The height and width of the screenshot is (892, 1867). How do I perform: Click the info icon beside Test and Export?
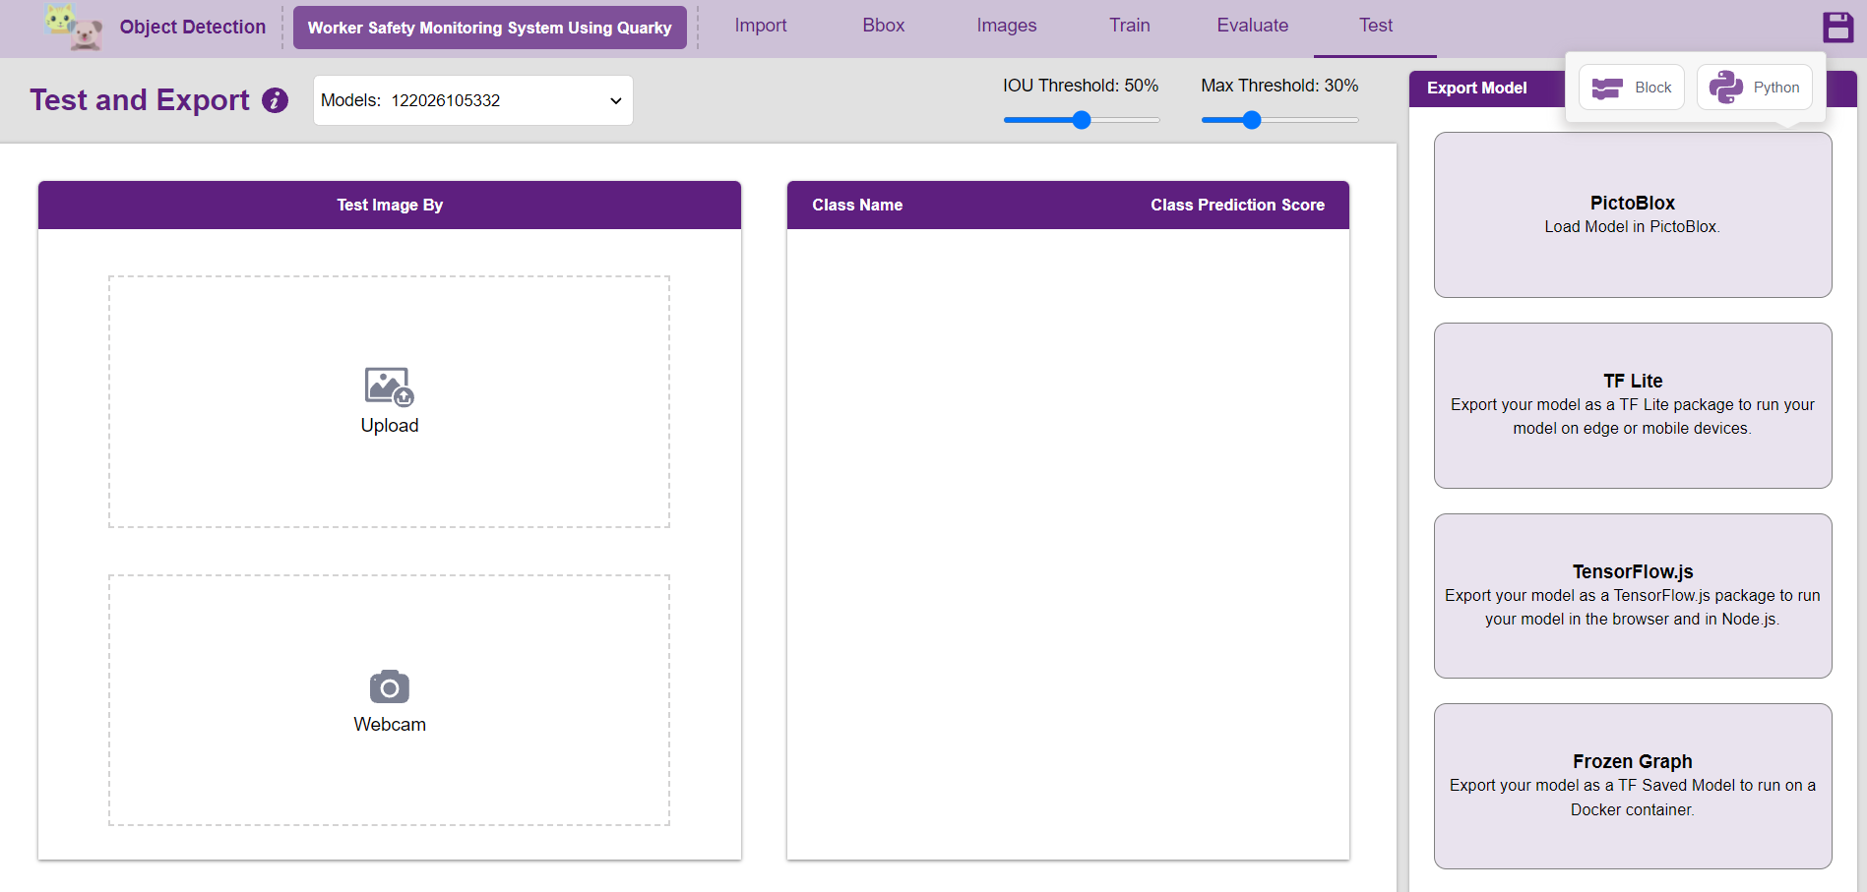pyautogui.click(x=276, y=100)
